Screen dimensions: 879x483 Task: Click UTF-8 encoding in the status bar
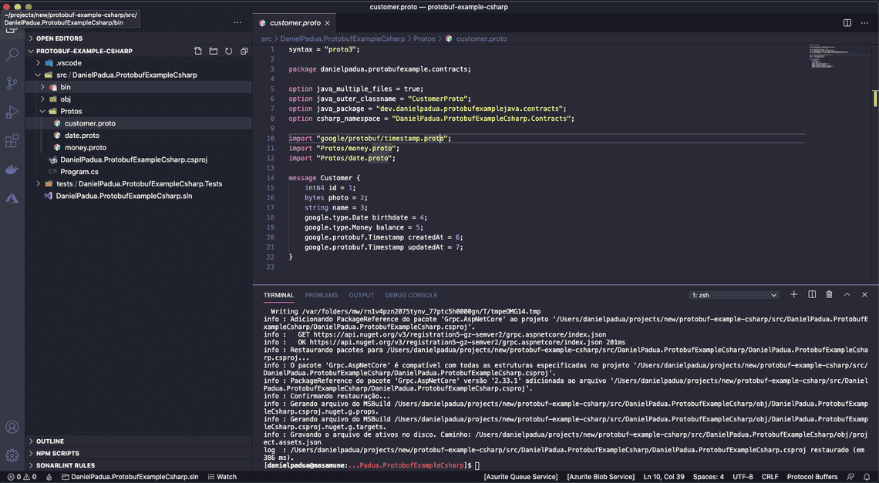(x=743, y=476)
